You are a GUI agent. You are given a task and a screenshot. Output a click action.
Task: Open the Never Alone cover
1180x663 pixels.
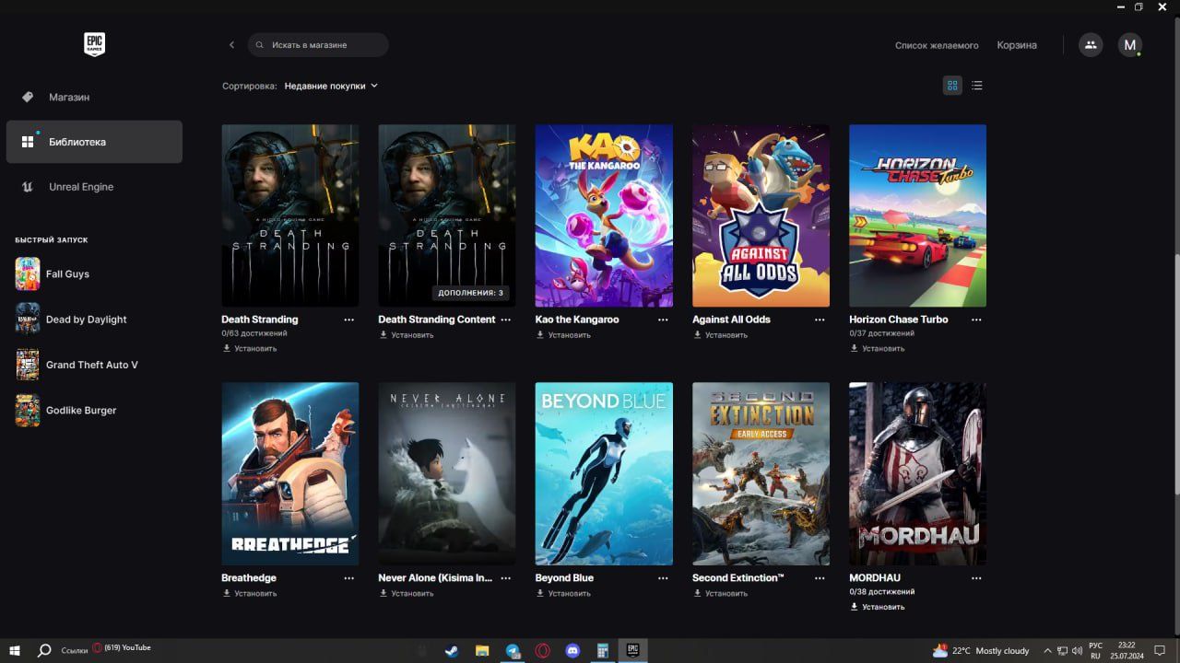click(x=447, y=473)
